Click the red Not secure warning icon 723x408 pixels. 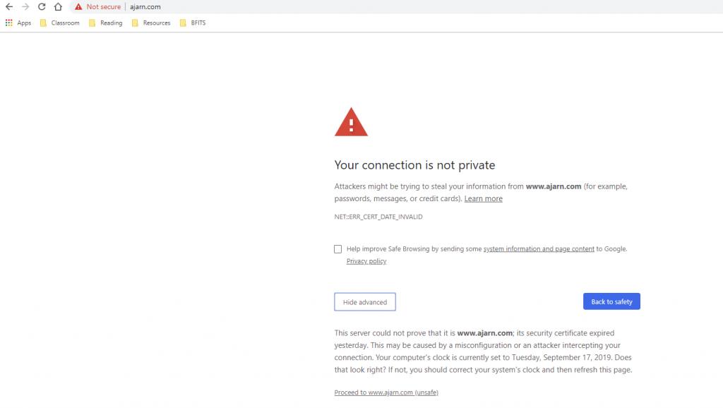[x=78, y=7]
